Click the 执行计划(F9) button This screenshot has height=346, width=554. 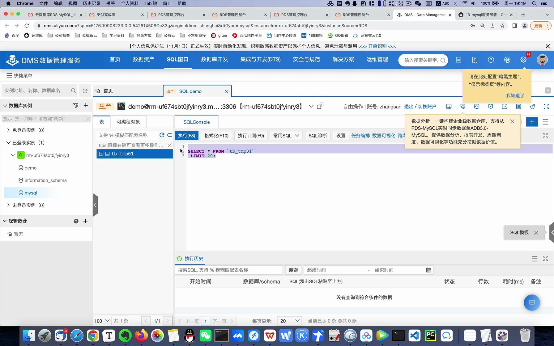pos(251,136)
